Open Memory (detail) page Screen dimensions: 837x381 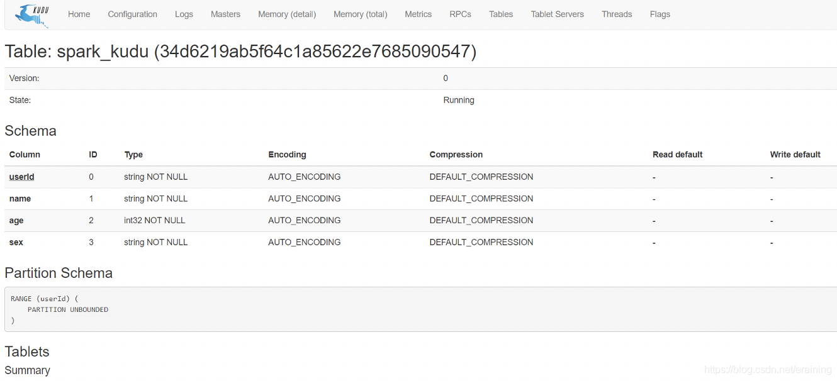[287, 14]
